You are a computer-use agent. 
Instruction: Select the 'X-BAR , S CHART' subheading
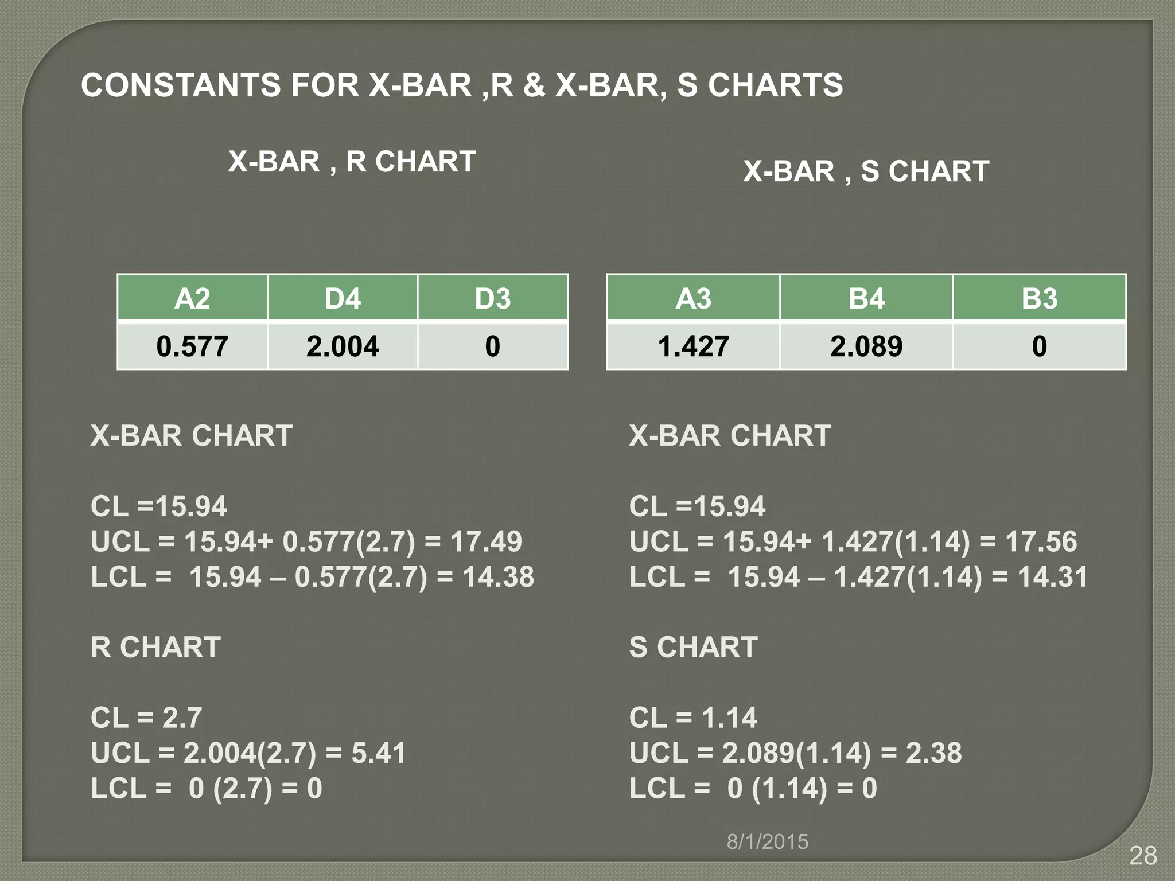pyautogui.click(x=866, y=171)
